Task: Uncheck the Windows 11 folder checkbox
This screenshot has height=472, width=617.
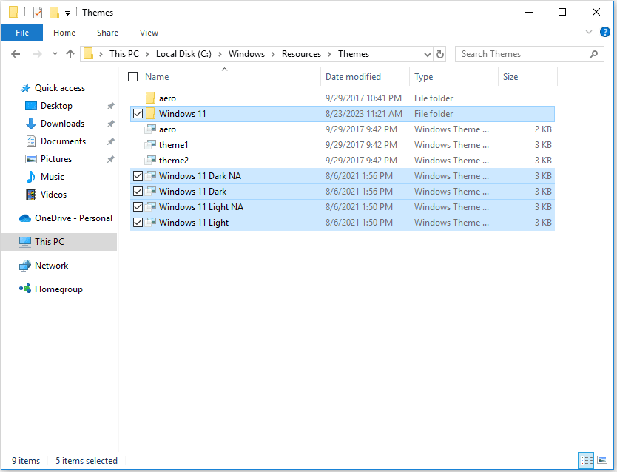Action: pos(138,114)
